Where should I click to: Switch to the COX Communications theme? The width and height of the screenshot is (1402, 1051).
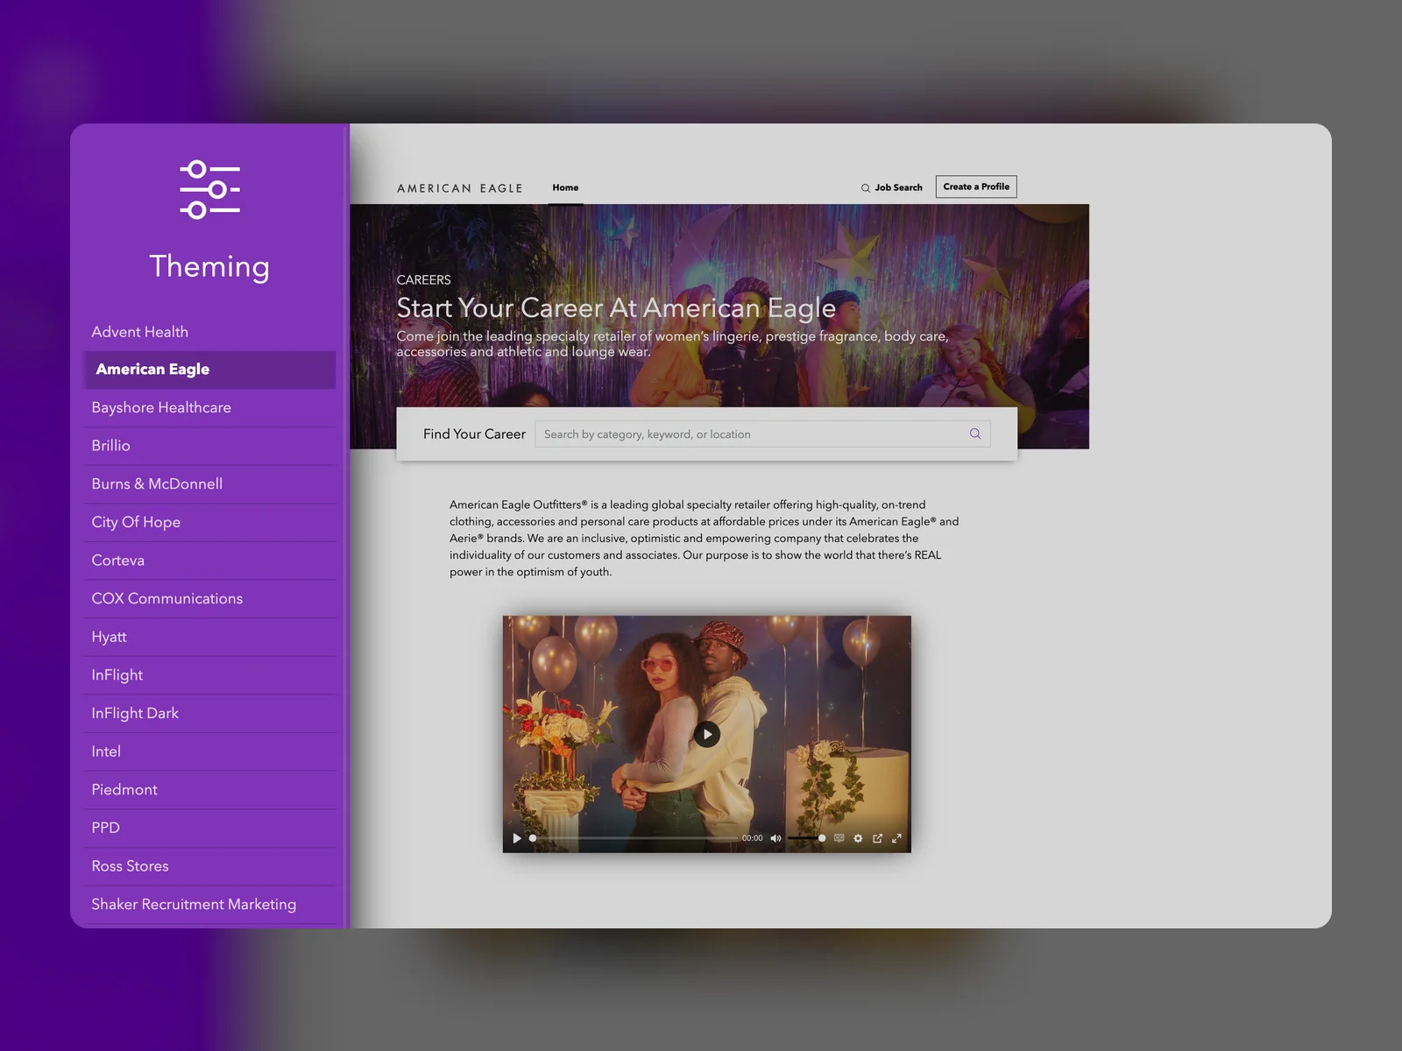point(209,598)
